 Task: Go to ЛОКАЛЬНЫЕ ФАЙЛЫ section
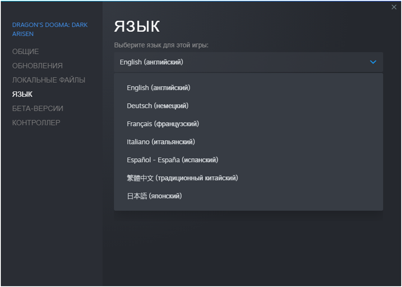tap(49, 80)
